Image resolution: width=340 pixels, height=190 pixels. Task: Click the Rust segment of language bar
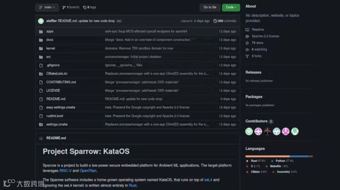268,156
